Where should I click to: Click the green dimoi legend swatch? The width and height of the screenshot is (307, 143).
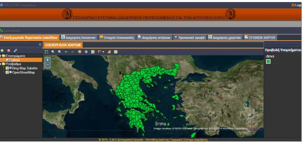point(268,61)
